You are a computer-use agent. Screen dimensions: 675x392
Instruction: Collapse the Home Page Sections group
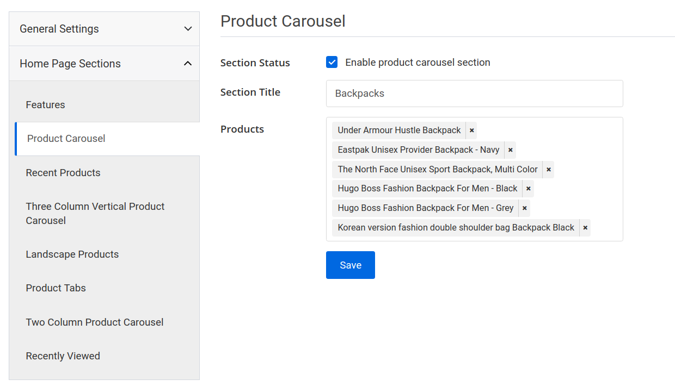(104, 63)
